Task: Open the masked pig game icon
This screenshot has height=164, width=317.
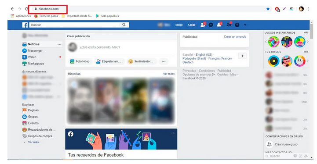Action: coord(287,61)
